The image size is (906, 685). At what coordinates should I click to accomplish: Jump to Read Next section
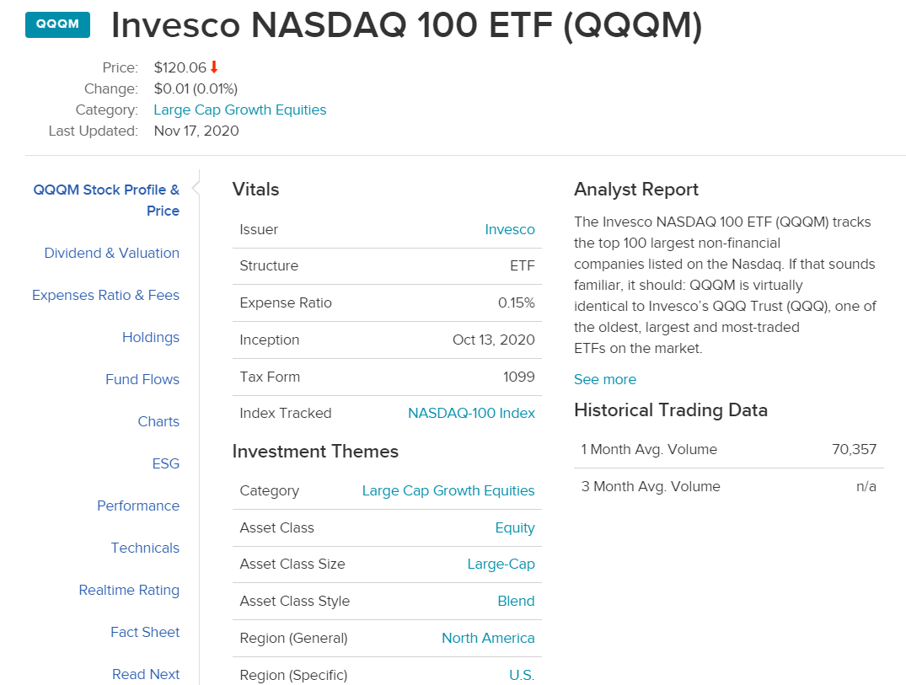[x=146, y=675]
